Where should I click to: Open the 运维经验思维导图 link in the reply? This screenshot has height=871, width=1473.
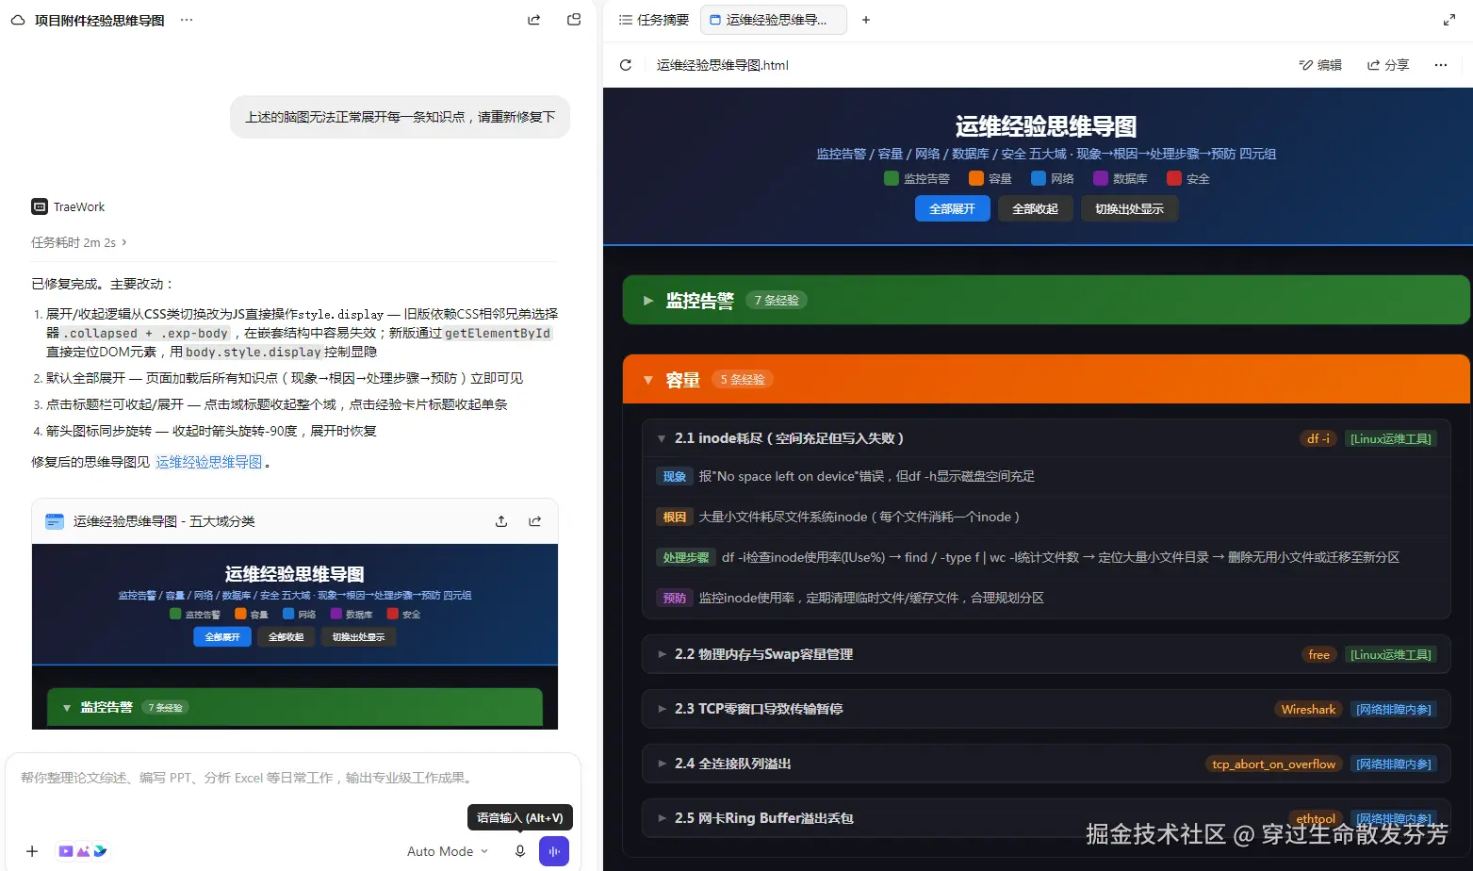pos(209,462)
